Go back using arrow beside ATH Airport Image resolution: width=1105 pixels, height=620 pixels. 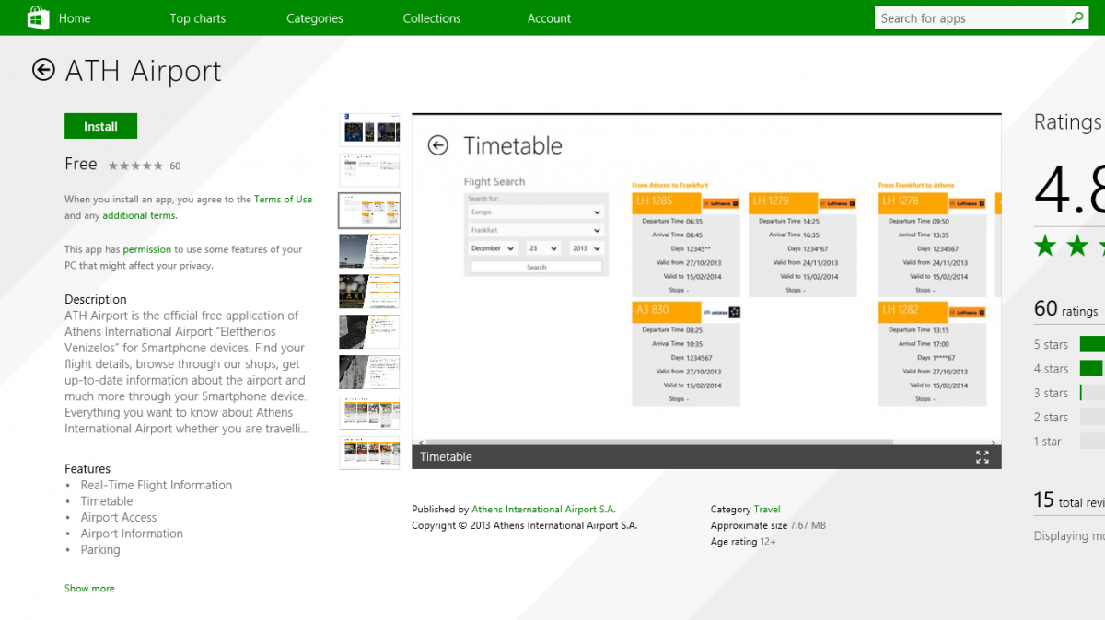[x=43, y=70]
